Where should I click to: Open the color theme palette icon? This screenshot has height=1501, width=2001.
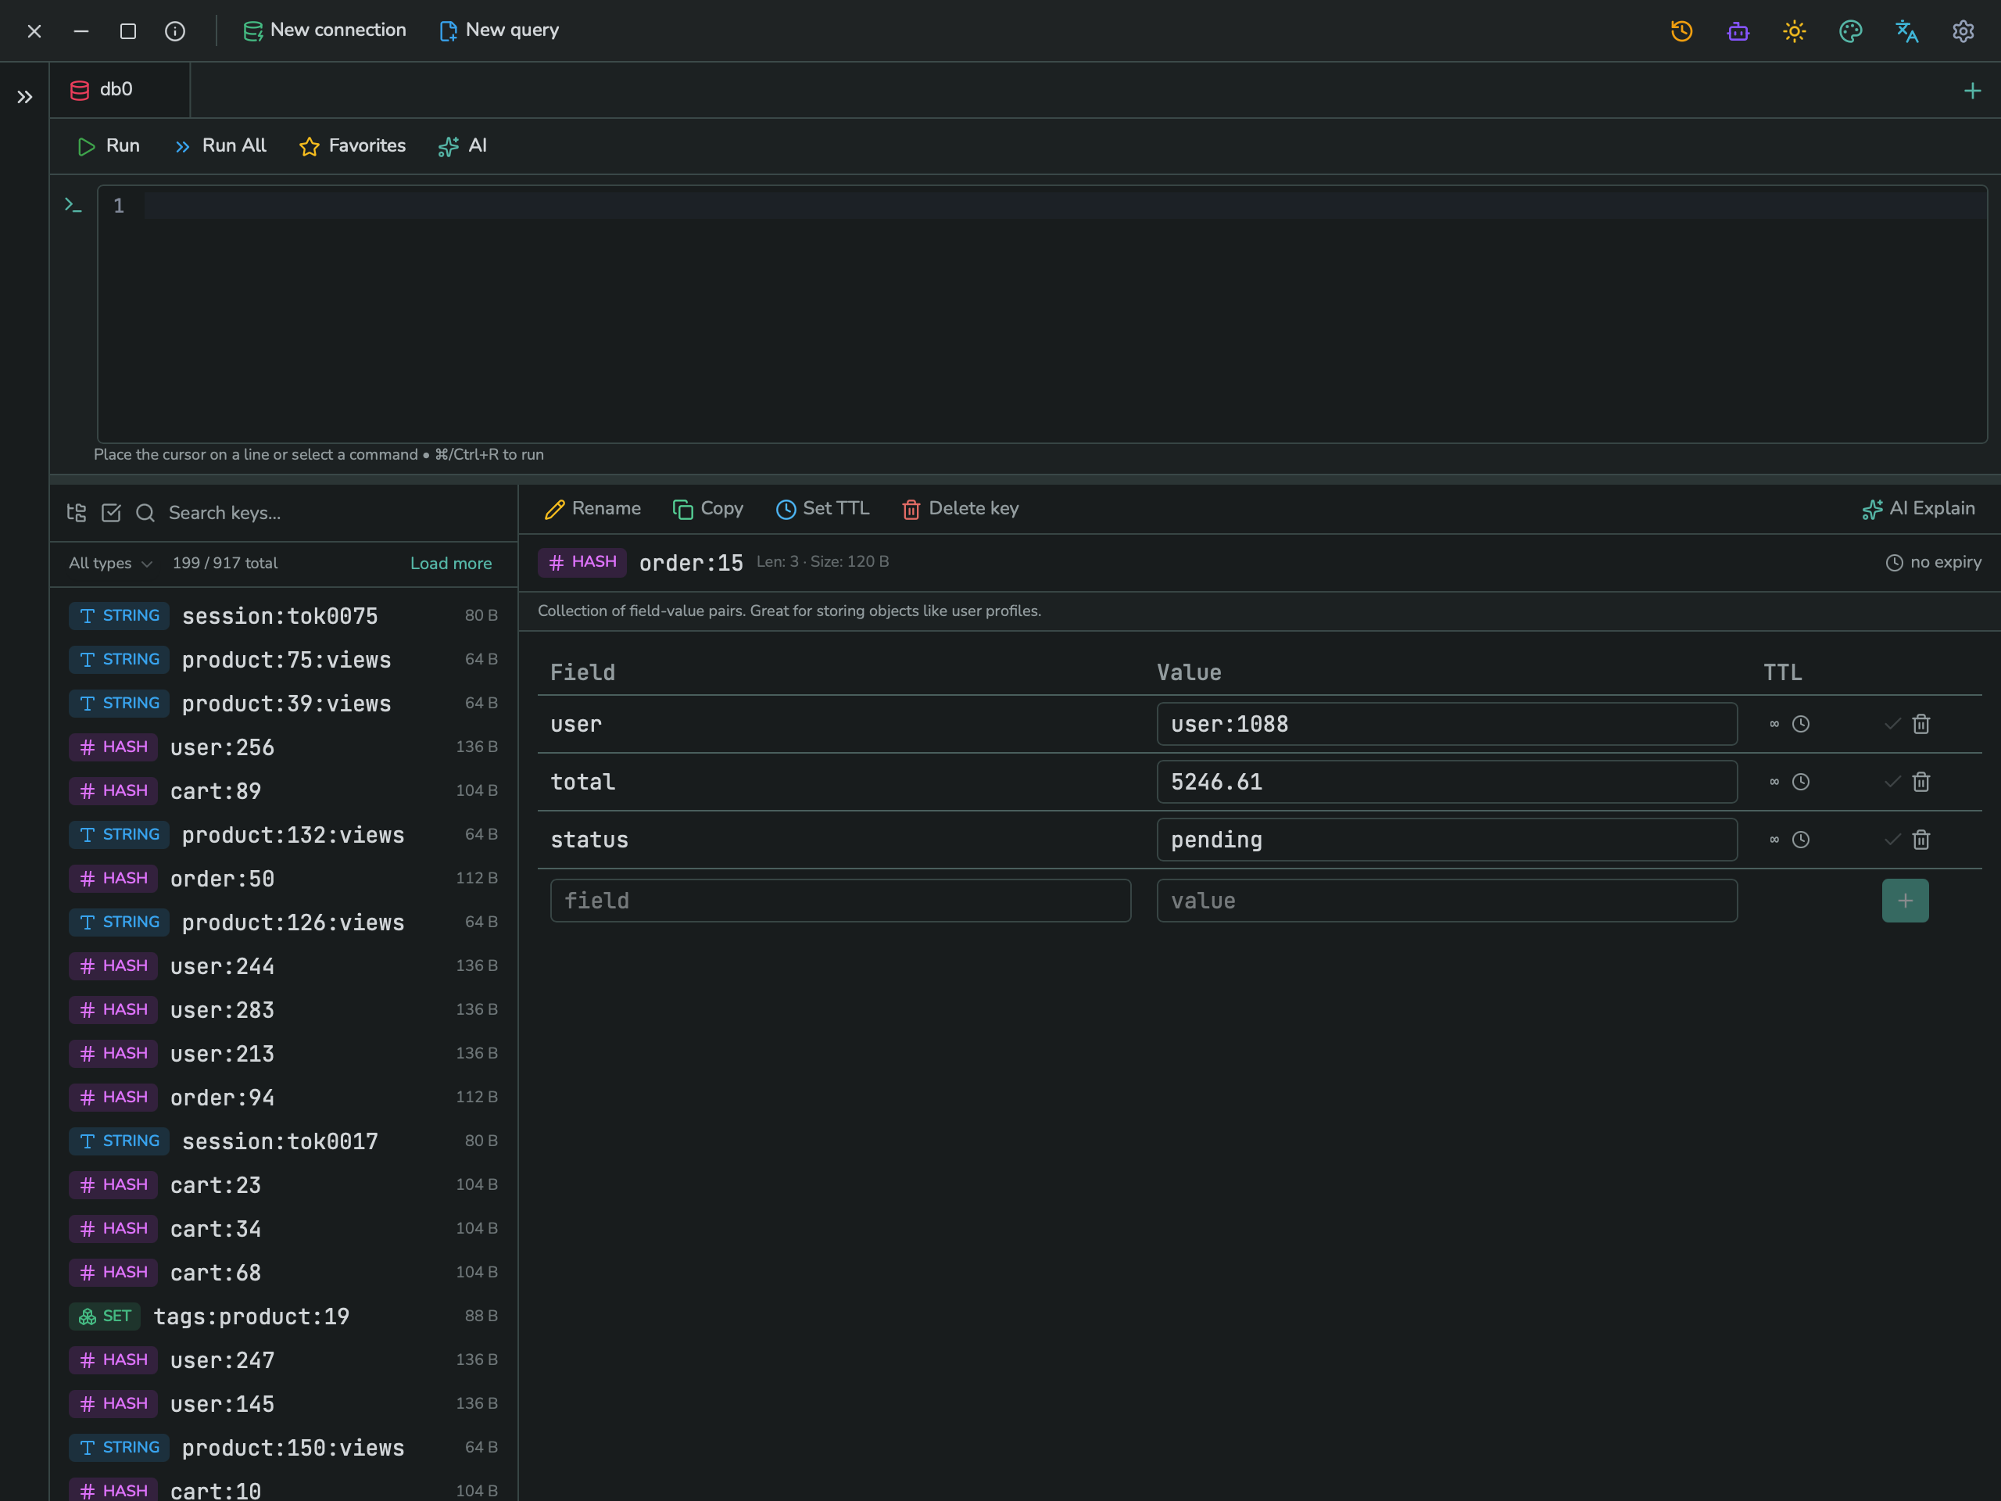point(1851,30)
